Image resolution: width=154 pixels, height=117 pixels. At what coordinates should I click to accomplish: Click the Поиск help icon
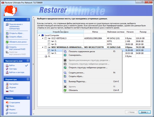[x=7, y=106]
